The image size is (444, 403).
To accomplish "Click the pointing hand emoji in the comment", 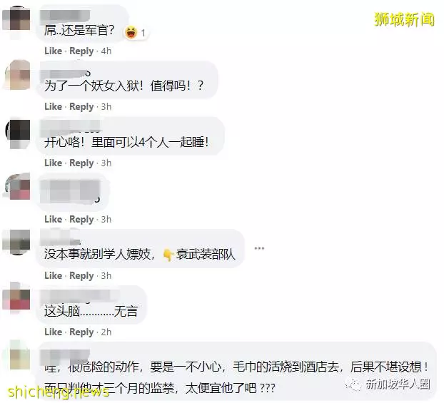I will pyautogui.click(x=168, y=255).
